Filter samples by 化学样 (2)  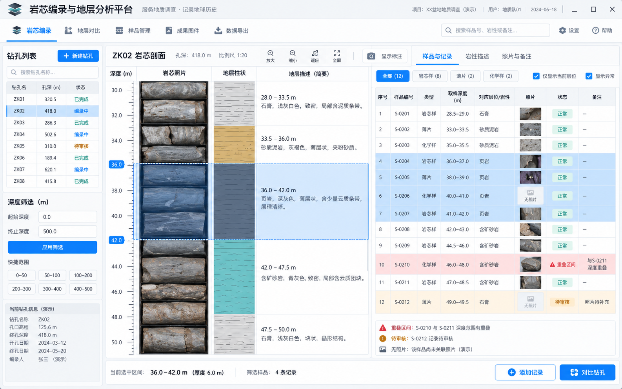coord(501,76)
